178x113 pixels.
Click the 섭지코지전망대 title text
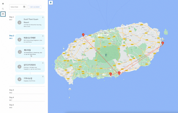(x=29, y=65)
